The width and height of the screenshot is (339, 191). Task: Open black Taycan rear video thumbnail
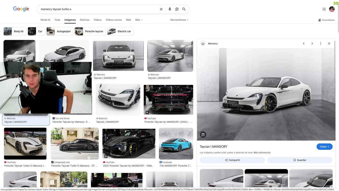click(x=168, y=100)
